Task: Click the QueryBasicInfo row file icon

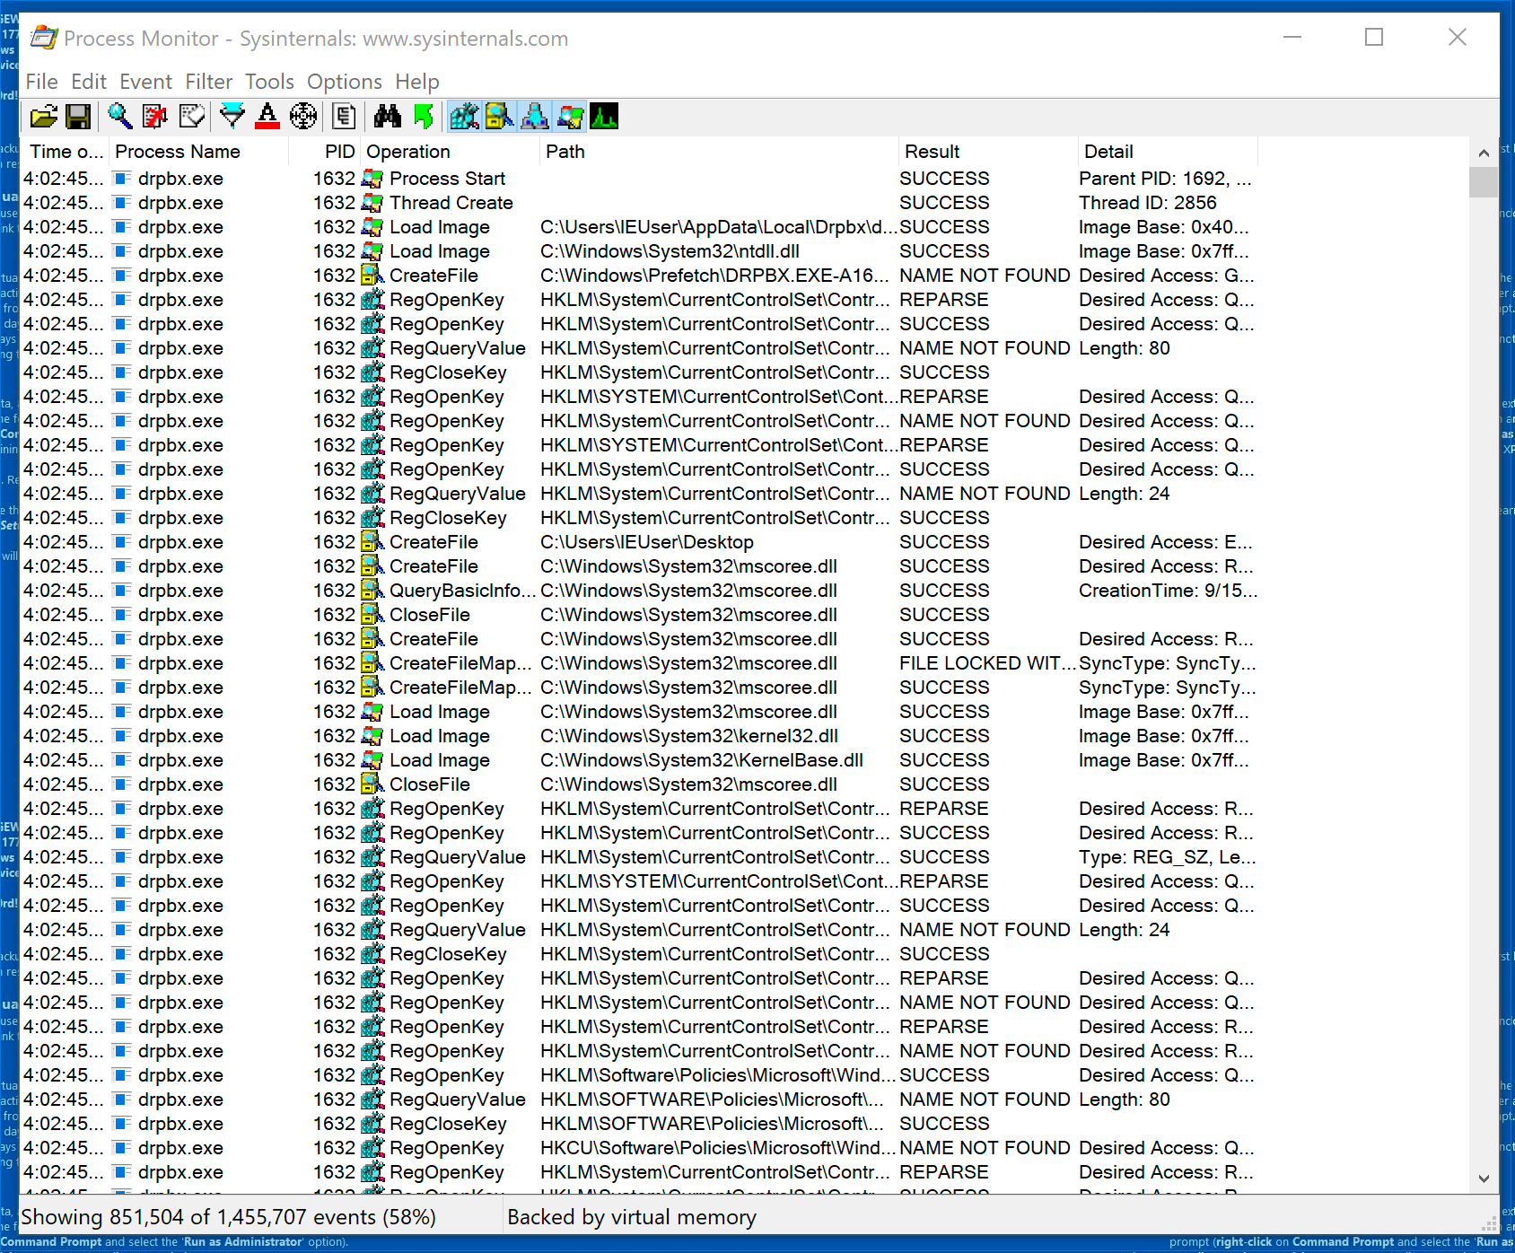Action: click(372, 591)
